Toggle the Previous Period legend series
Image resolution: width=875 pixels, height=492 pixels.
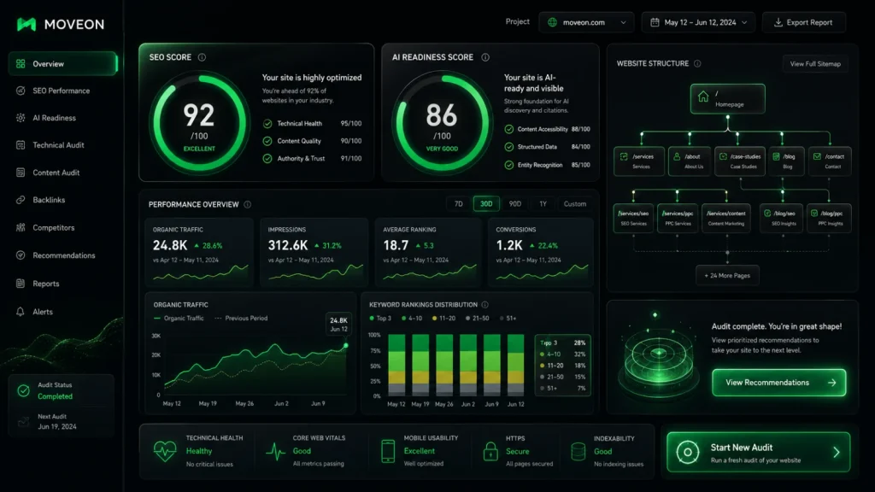(241, 318)
